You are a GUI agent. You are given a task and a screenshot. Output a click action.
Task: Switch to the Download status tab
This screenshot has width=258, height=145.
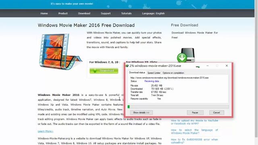(137, 72)
